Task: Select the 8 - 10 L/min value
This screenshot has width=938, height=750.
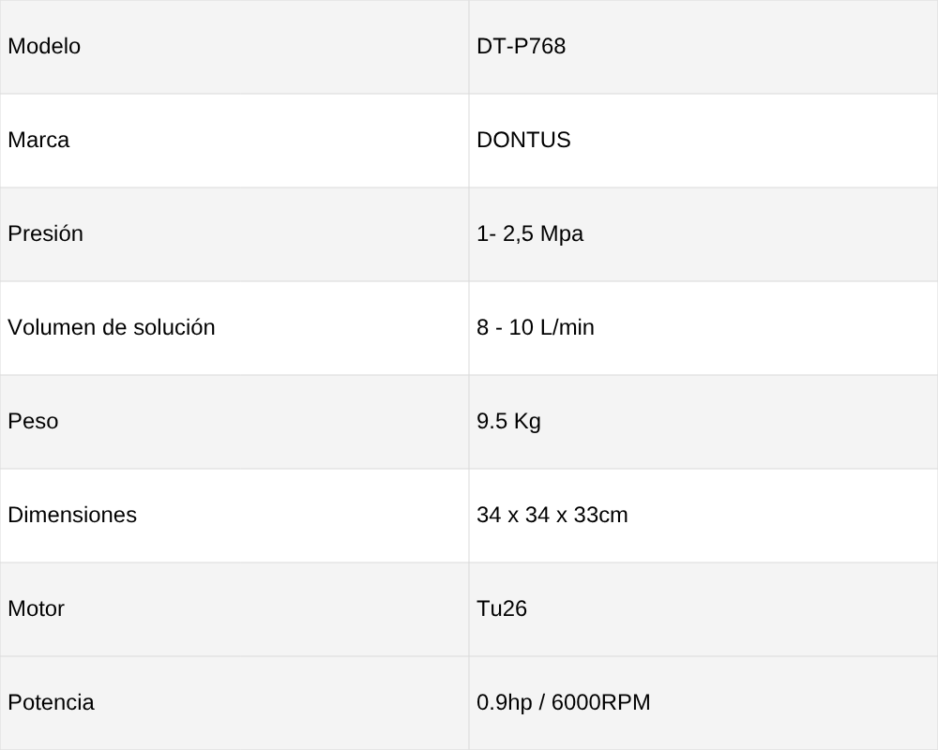Action: 536,328
